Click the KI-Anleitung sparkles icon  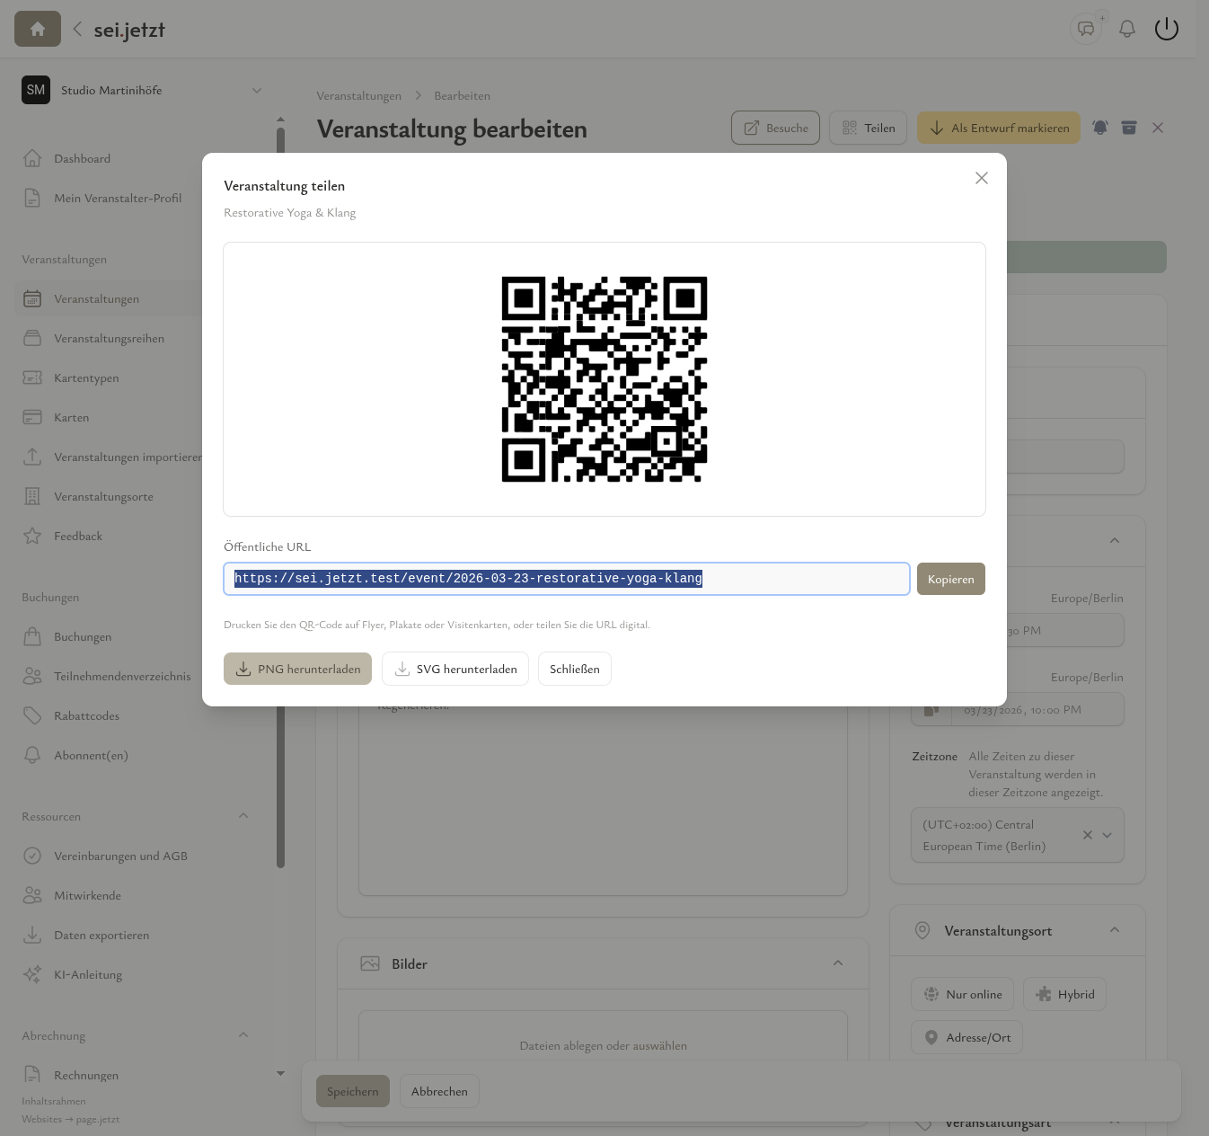[x=32, y=974]
